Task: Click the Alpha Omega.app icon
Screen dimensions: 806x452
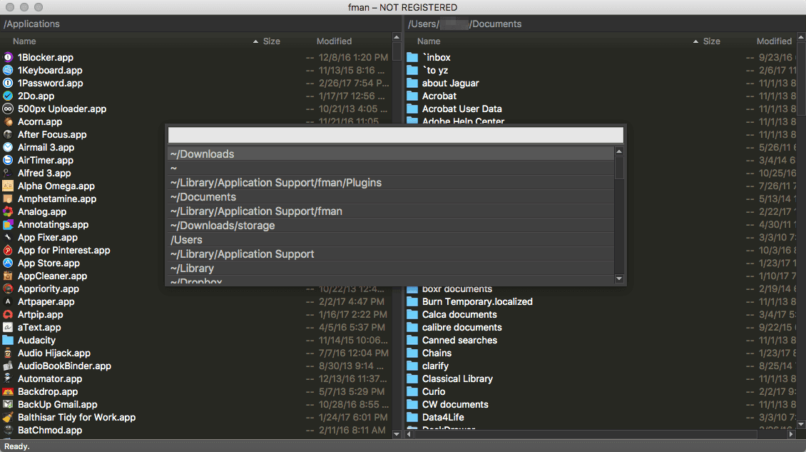Action: [8, 186]
